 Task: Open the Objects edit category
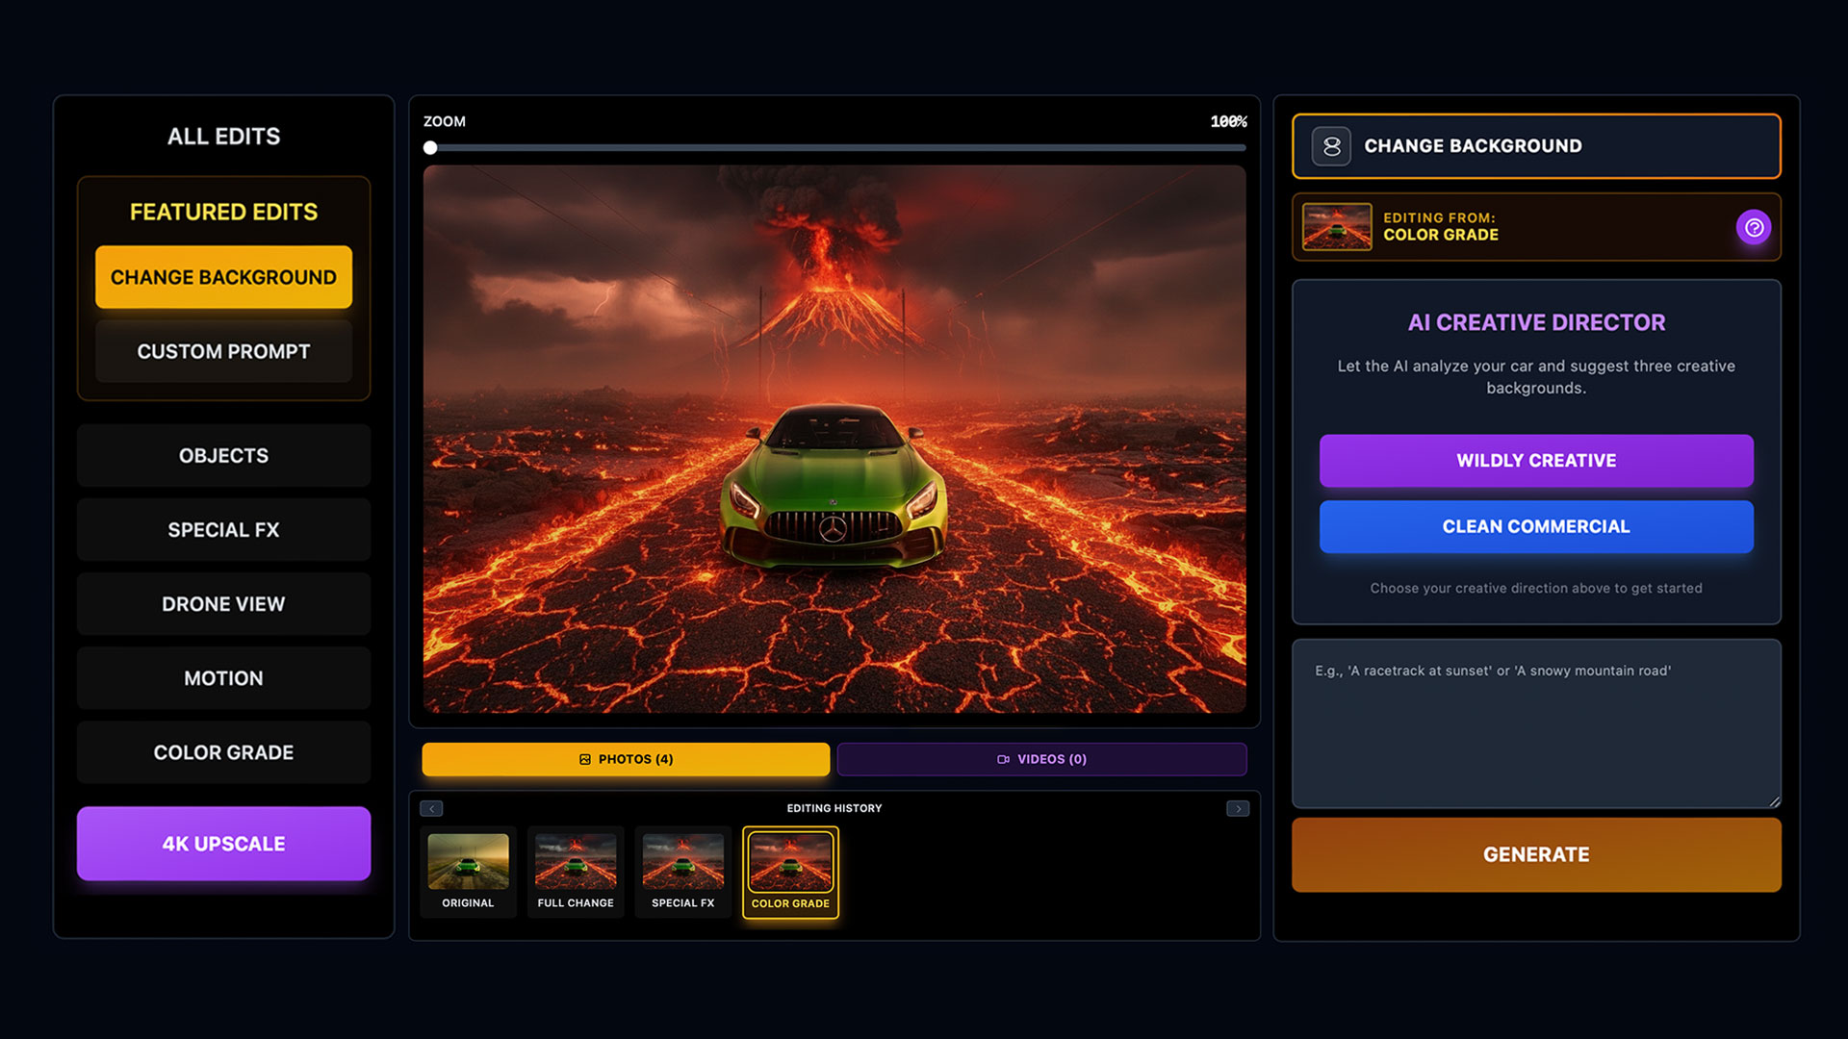222,455
